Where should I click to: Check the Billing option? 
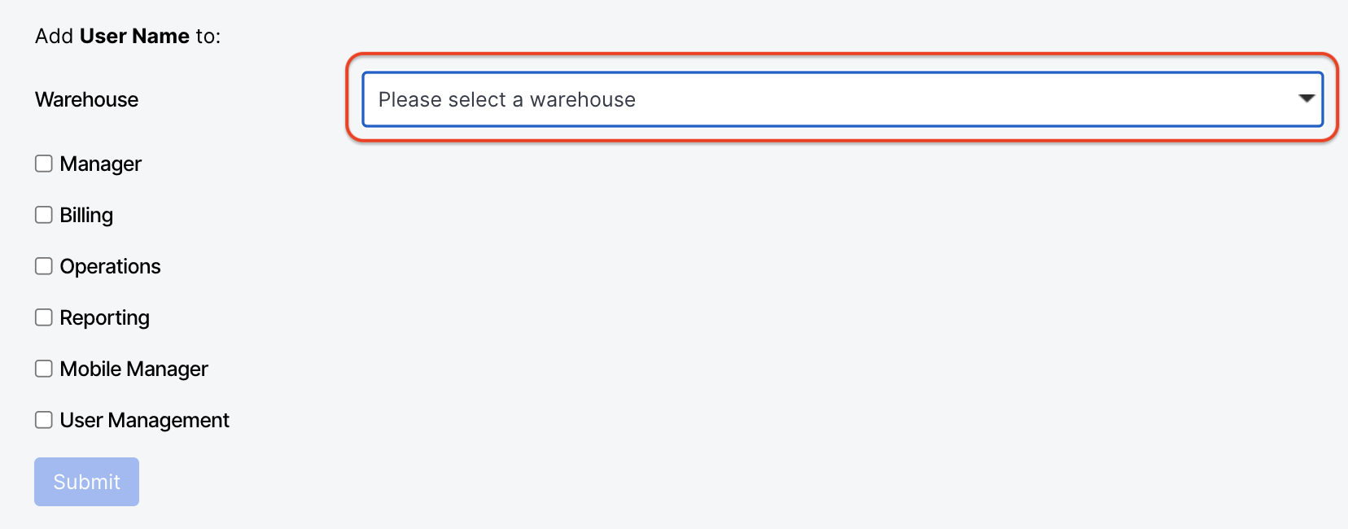click(43, 214)
